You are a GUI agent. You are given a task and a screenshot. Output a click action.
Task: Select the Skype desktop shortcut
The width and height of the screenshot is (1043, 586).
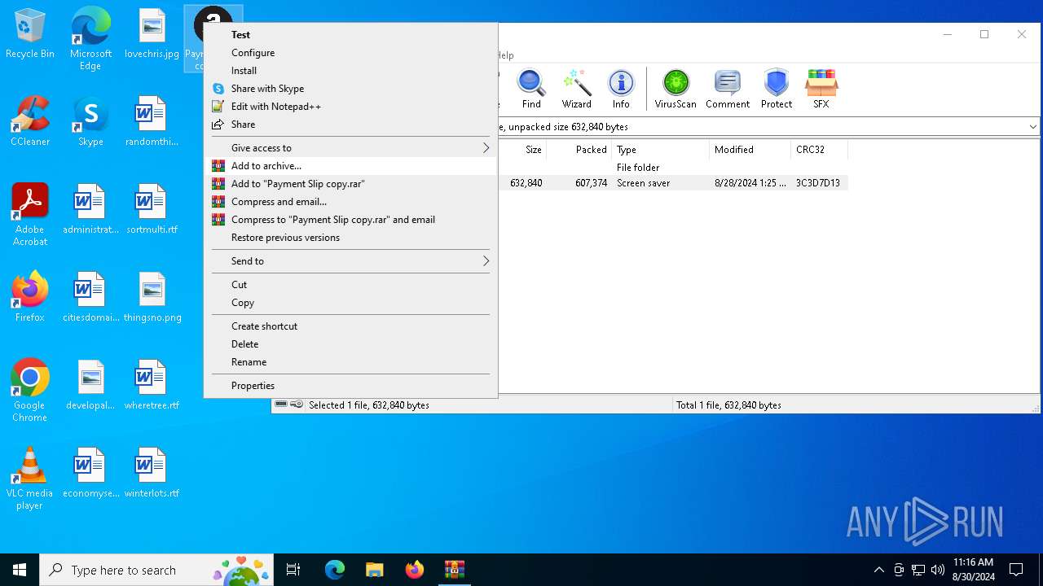(x=90, y=121)
